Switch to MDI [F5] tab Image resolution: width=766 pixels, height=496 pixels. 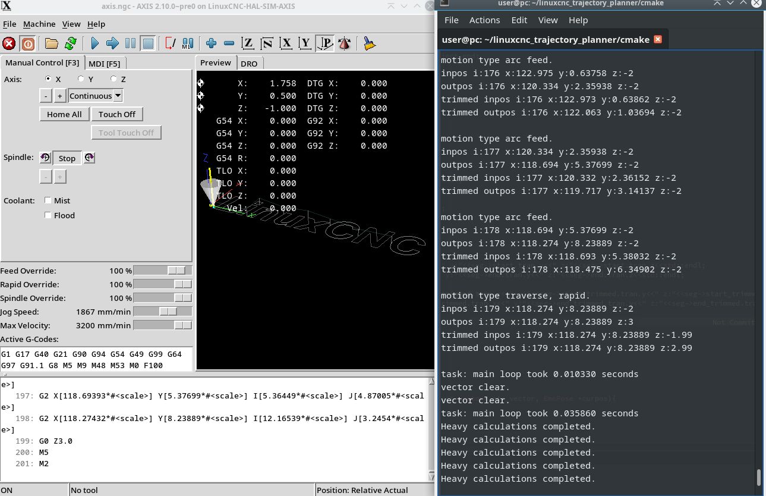tap(105, 63)
